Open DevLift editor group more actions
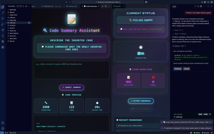Image resolution: width=214 pixels, height=134 pixels. (x=167, y=6)
